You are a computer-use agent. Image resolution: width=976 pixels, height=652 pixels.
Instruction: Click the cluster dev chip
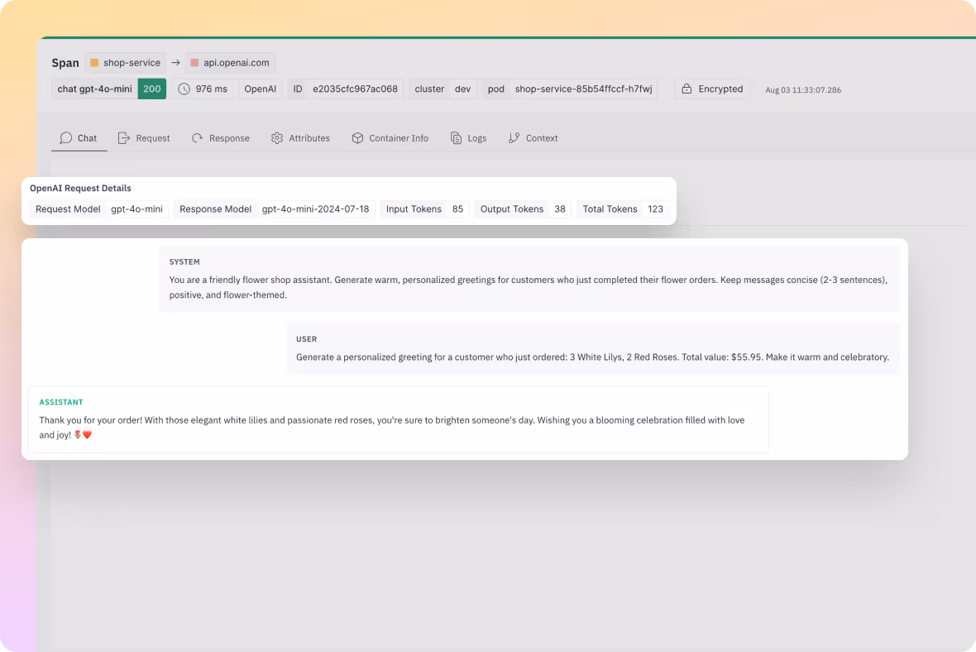click(443, 89)
